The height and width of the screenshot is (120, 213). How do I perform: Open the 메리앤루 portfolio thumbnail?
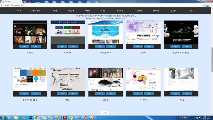[x=30, y=32]
